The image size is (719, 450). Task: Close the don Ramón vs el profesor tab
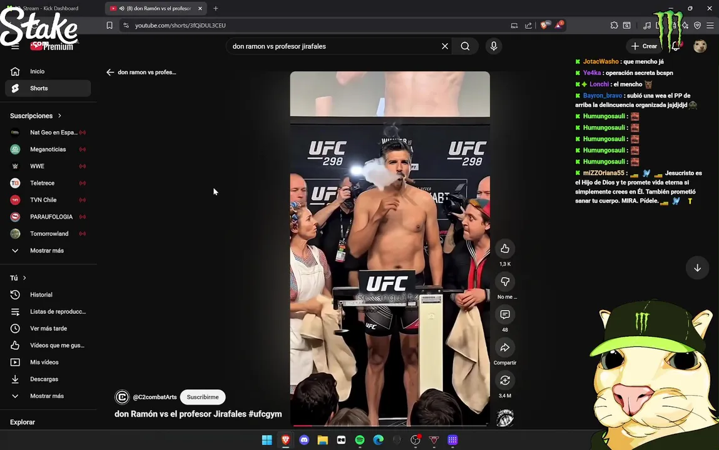(x=200, y=8)
